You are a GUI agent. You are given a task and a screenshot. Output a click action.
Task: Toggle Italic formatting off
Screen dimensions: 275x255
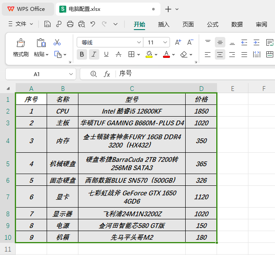click(94, 54)
